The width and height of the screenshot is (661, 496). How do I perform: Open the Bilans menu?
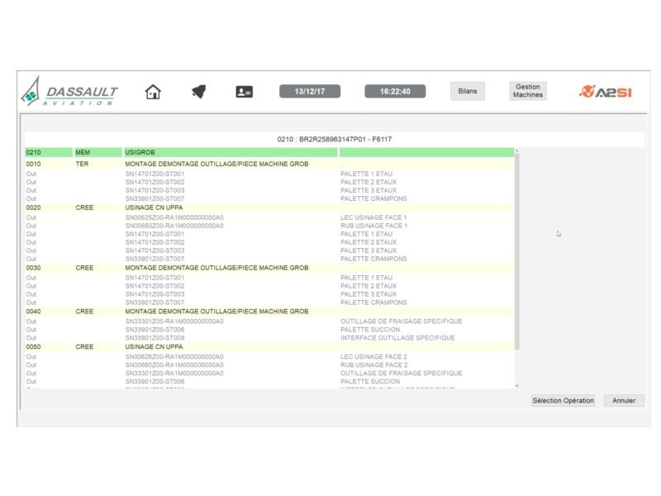pos(467,92)
